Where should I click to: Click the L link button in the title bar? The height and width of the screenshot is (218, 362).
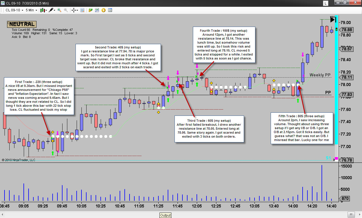(x=326, y=3)
